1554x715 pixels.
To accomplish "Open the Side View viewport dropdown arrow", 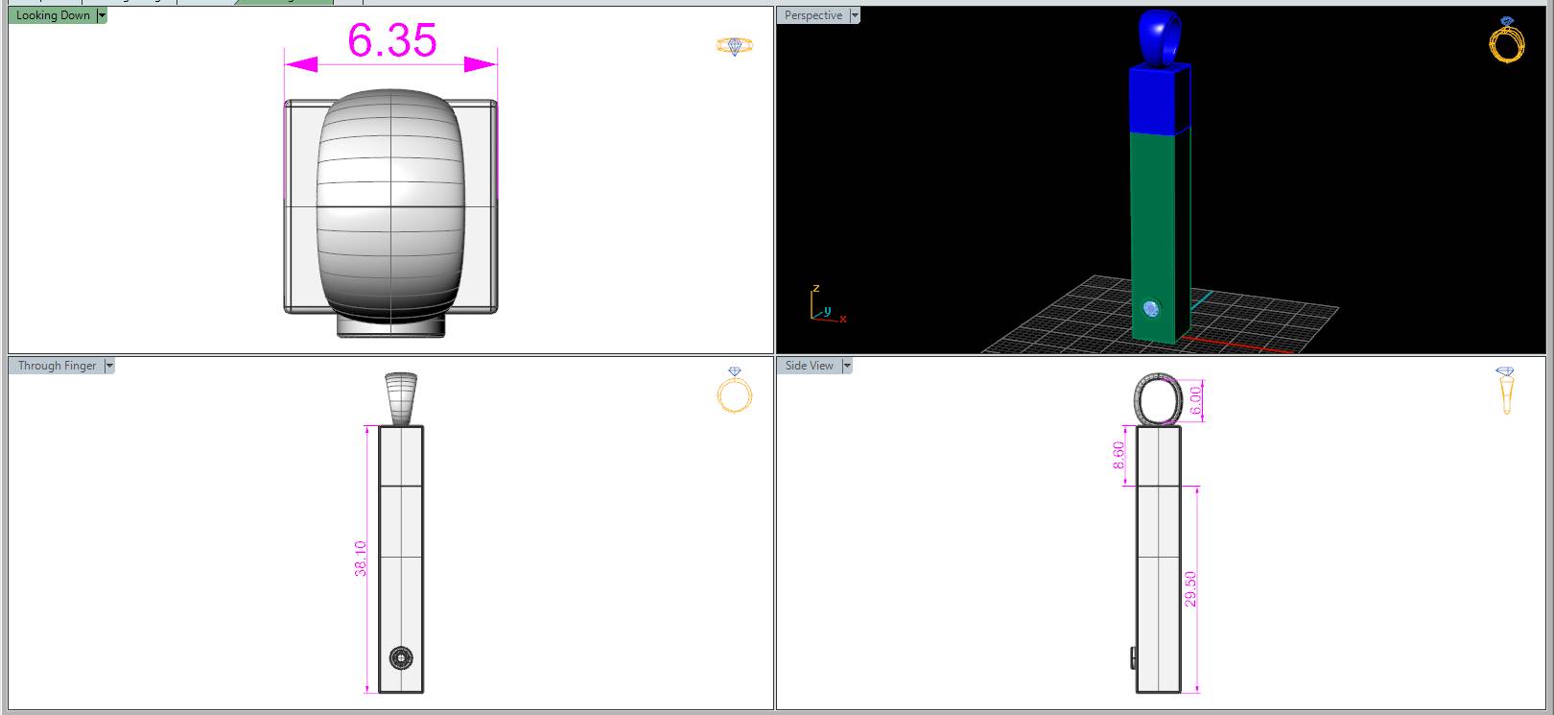I will click(x=847, y=366).
